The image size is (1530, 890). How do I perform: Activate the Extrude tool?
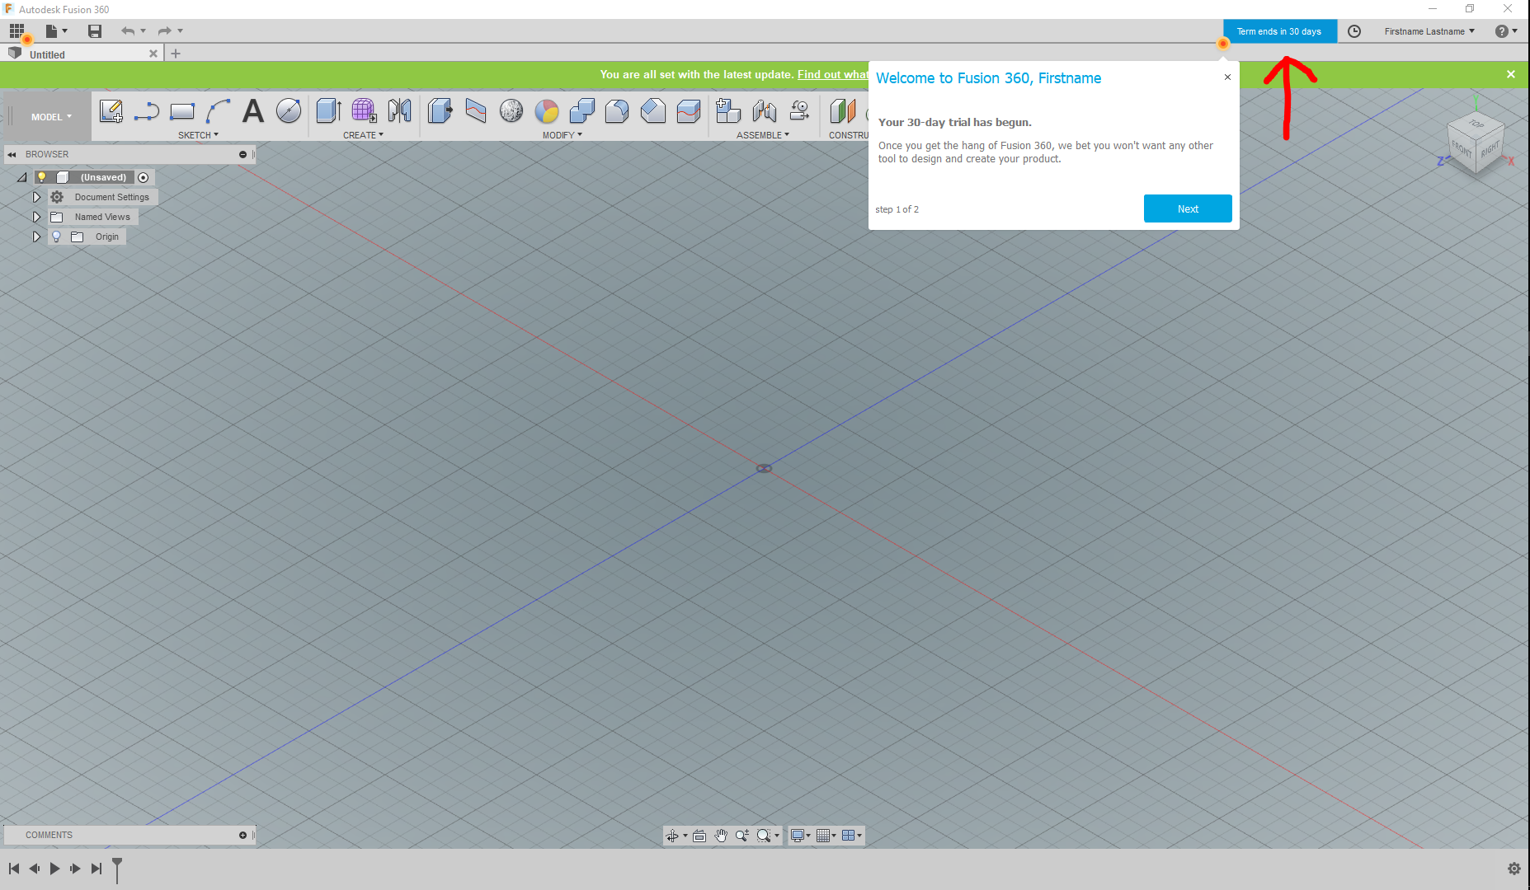tap(328, 111)
